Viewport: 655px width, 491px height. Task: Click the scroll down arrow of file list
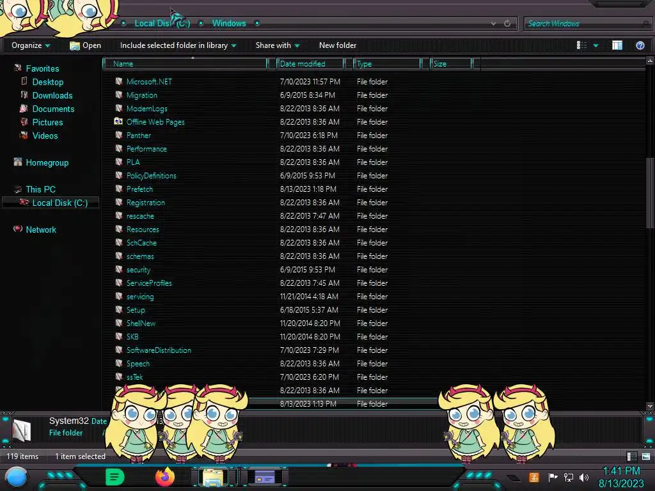(x=650, y=406)
